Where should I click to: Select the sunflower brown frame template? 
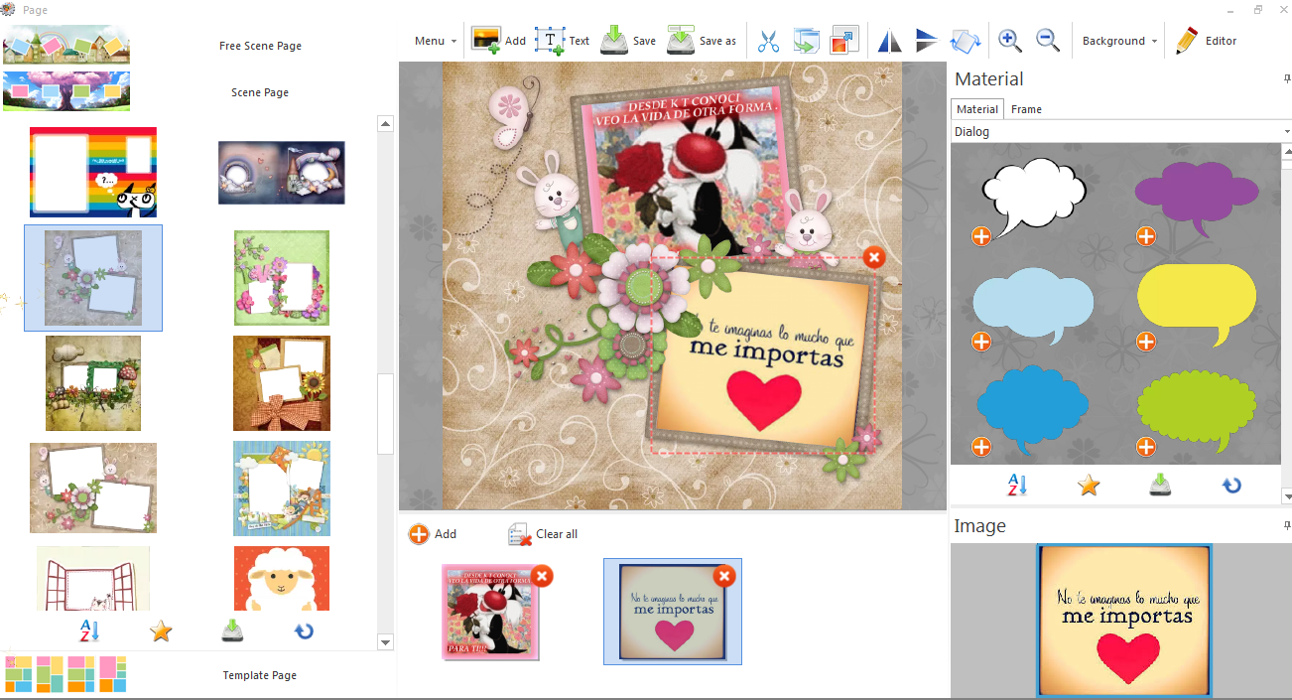click(x=282, y=383)
